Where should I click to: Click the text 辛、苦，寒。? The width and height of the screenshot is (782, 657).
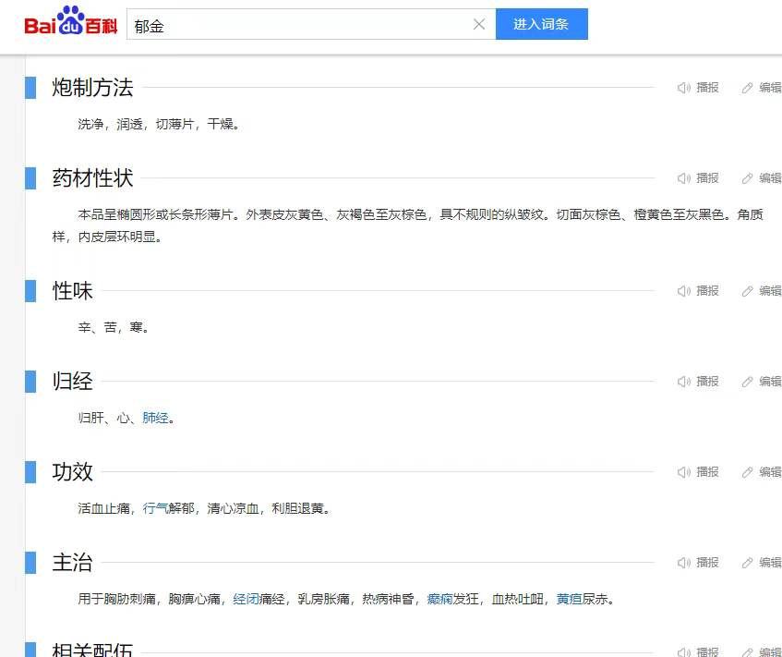(114, 327)
